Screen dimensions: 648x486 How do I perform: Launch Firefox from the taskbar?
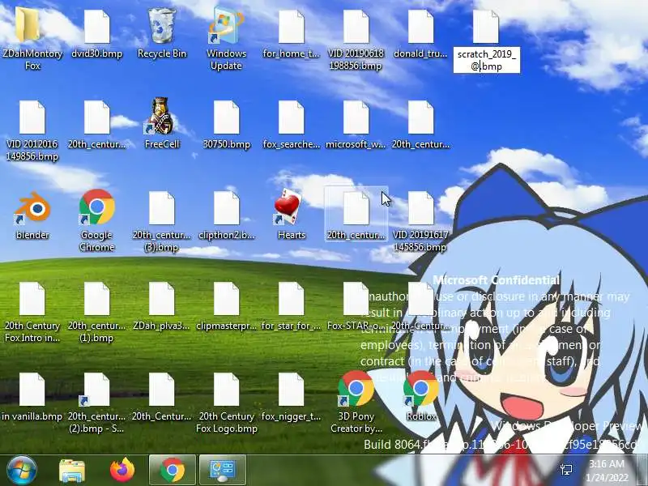(122, 470)
